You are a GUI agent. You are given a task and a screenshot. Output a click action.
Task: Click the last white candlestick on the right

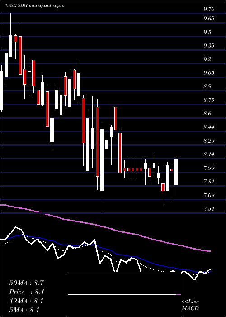pyautogui.click(x=176, y=172)
